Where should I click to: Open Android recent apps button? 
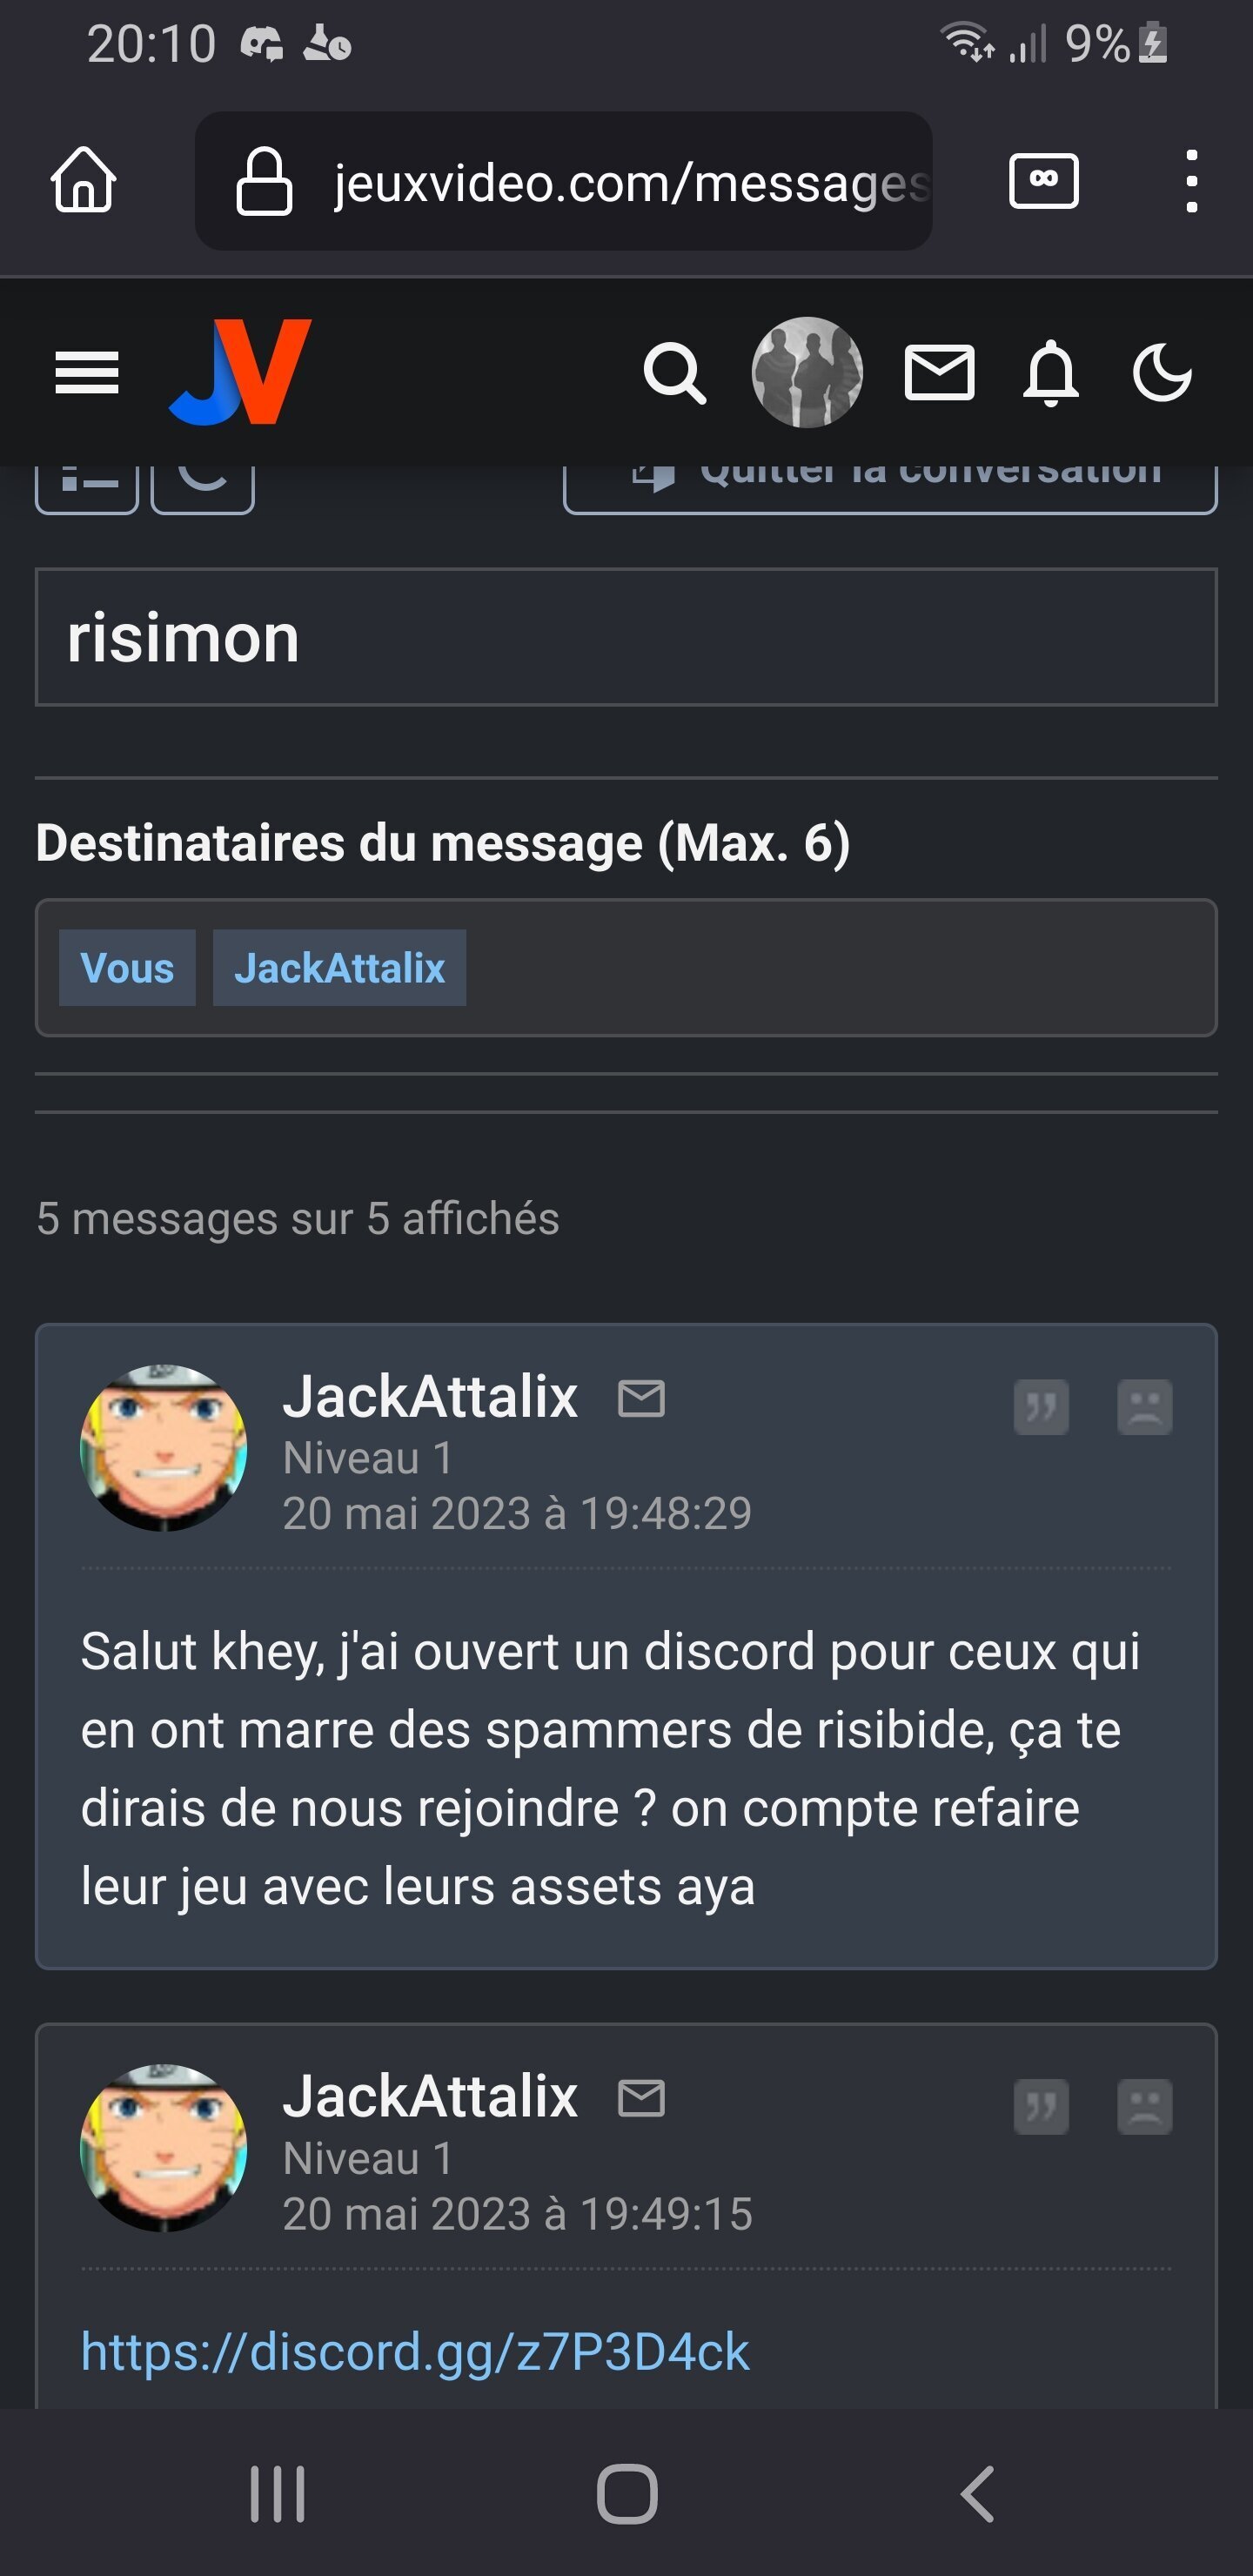pyautogui.click(x=277, y=2494)
